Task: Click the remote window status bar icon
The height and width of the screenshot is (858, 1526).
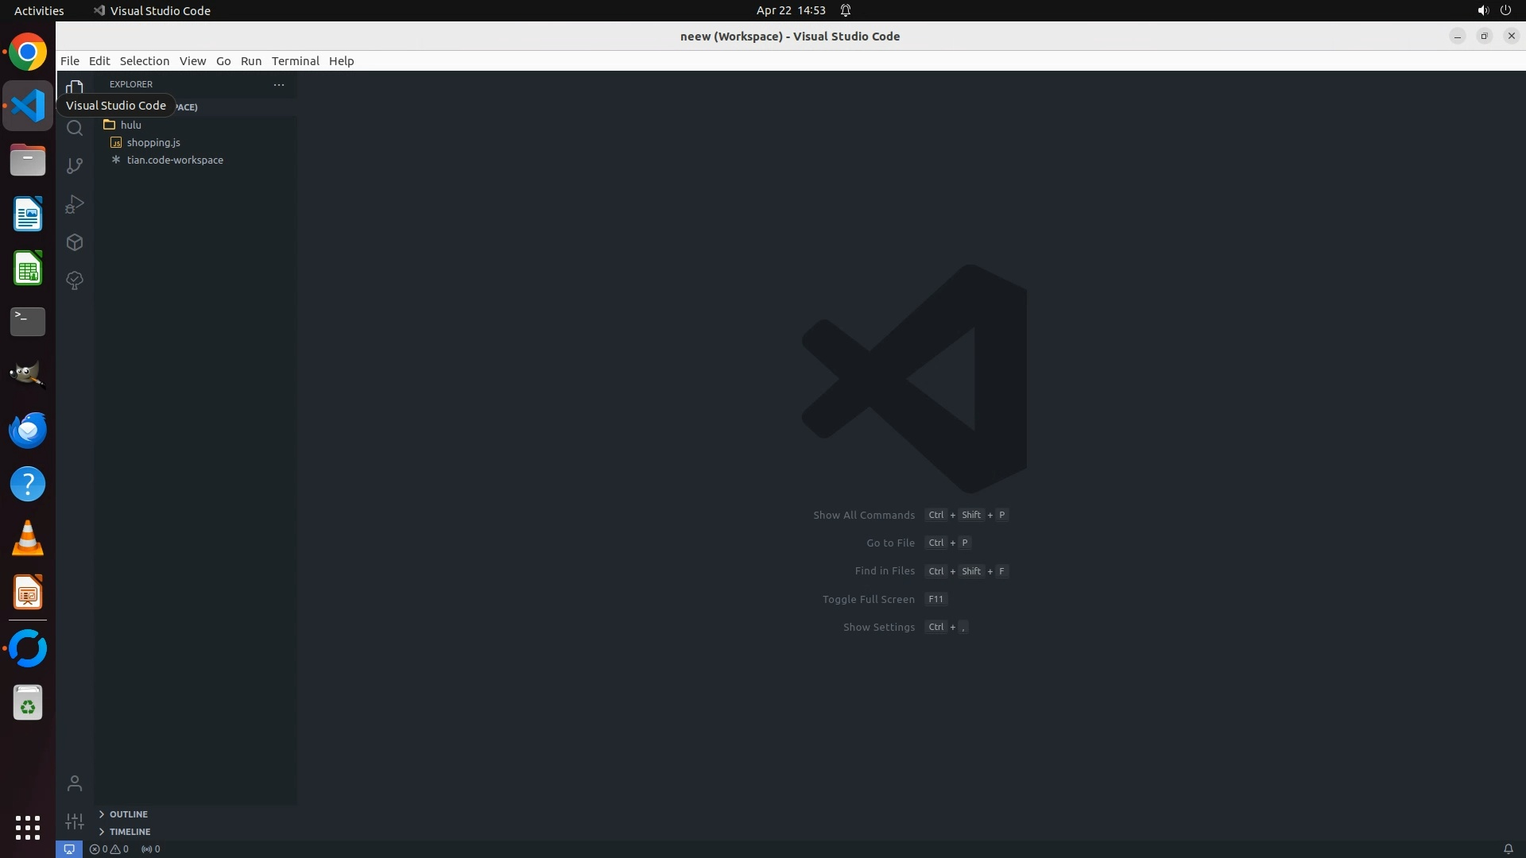Action: [x=69, y=849]
